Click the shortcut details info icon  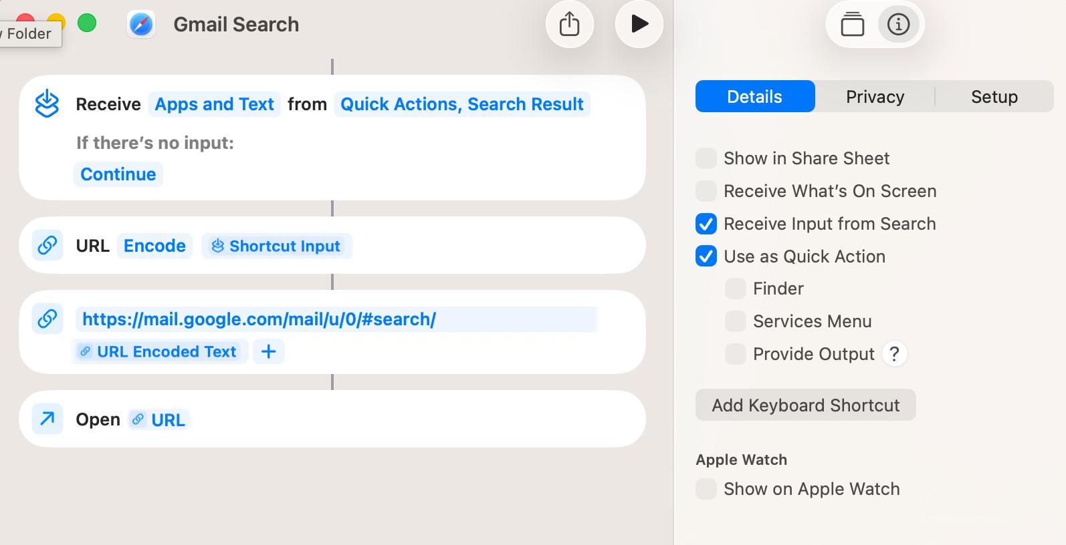pyautogui.click(x=898, y=25)
